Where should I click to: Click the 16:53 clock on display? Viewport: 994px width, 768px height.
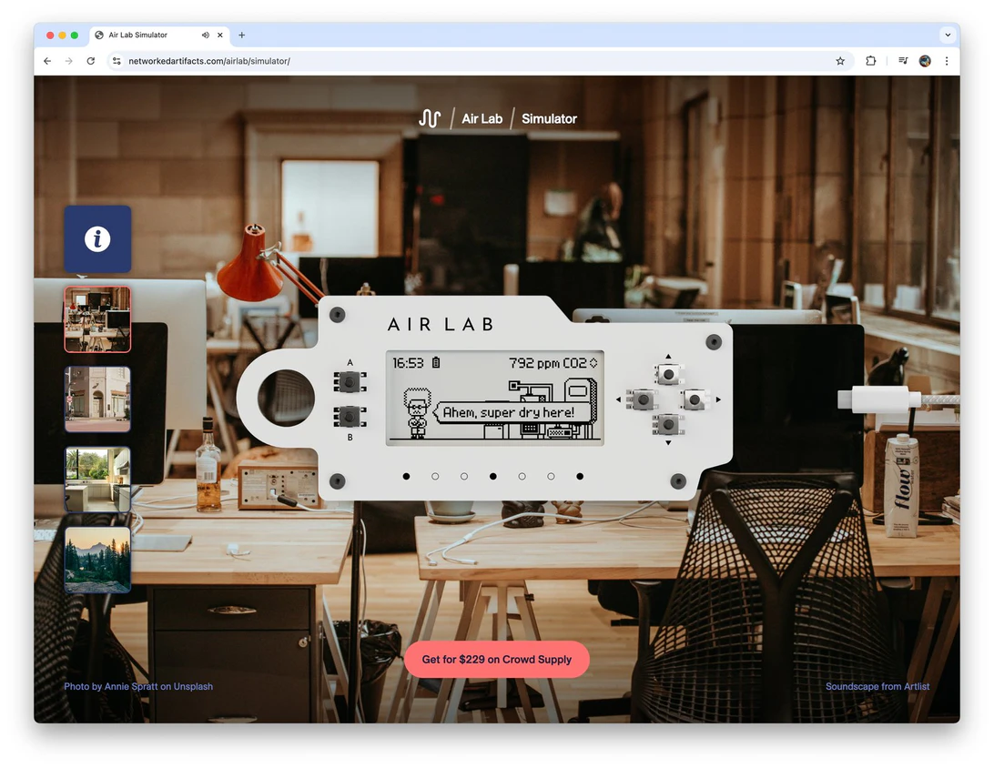coord(408,363)
